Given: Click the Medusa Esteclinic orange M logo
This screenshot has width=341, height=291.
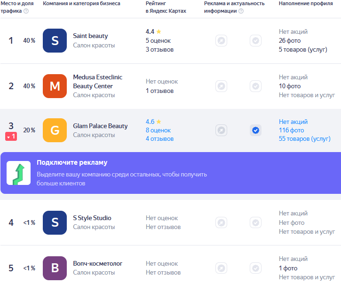Looking at the screenshot, I should 55,86.
